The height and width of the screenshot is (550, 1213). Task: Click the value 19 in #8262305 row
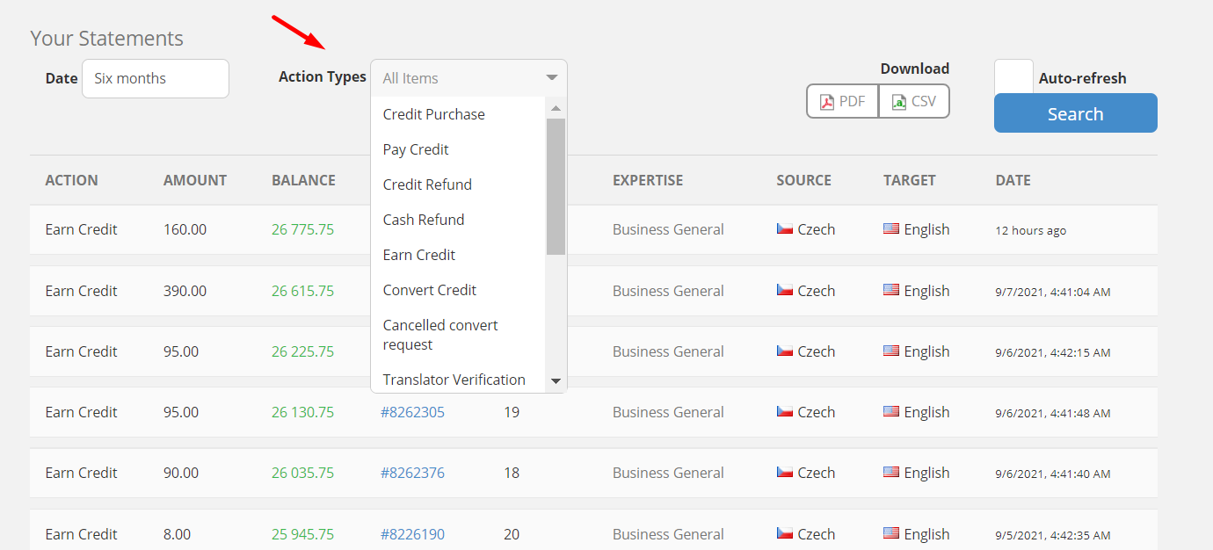pos(512,412)
